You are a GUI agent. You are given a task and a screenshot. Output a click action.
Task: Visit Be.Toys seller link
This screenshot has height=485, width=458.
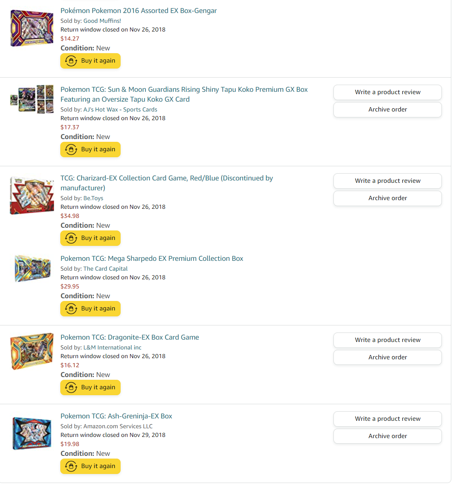coord(93,198)
